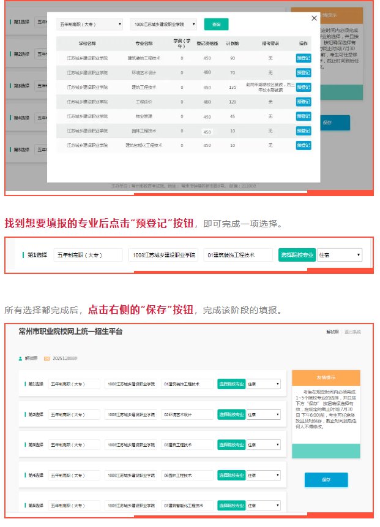Expand the 1008江苏城乡建设职业学院 dropdown in the popup
This screenshot has width=380, height=527.
163,25
